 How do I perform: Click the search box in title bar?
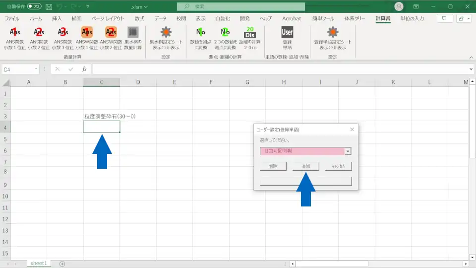point(241,6)
